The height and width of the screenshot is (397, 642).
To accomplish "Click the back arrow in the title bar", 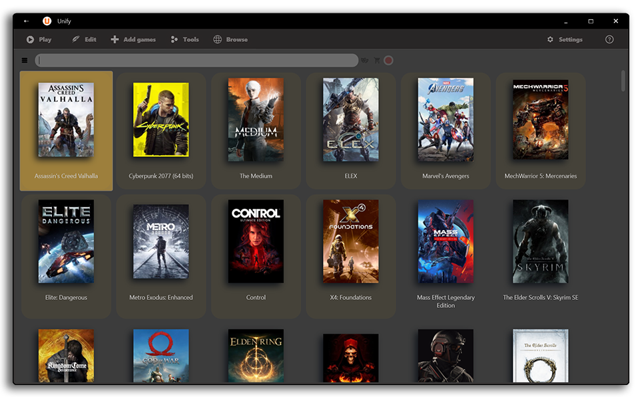I will tap(26, 21).
